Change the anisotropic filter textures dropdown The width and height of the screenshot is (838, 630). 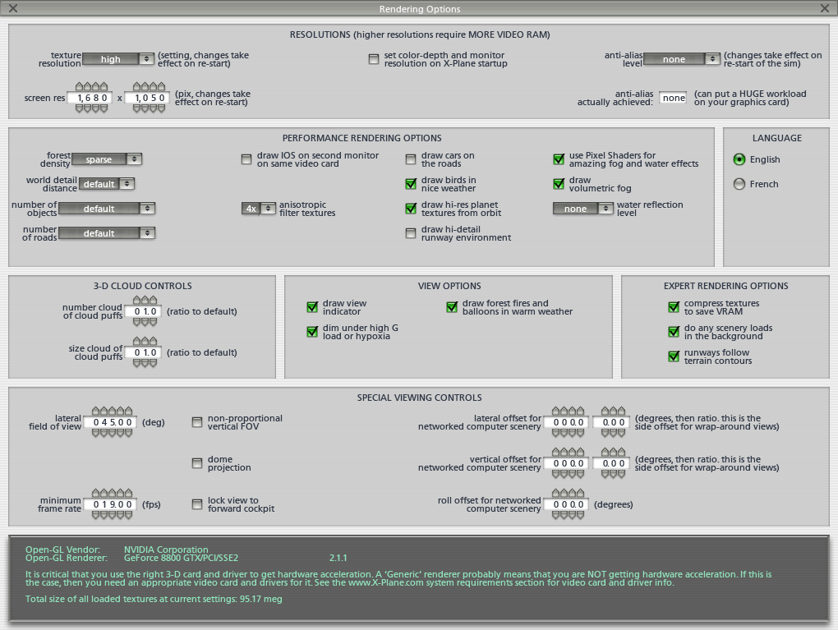tap(258, 209)
